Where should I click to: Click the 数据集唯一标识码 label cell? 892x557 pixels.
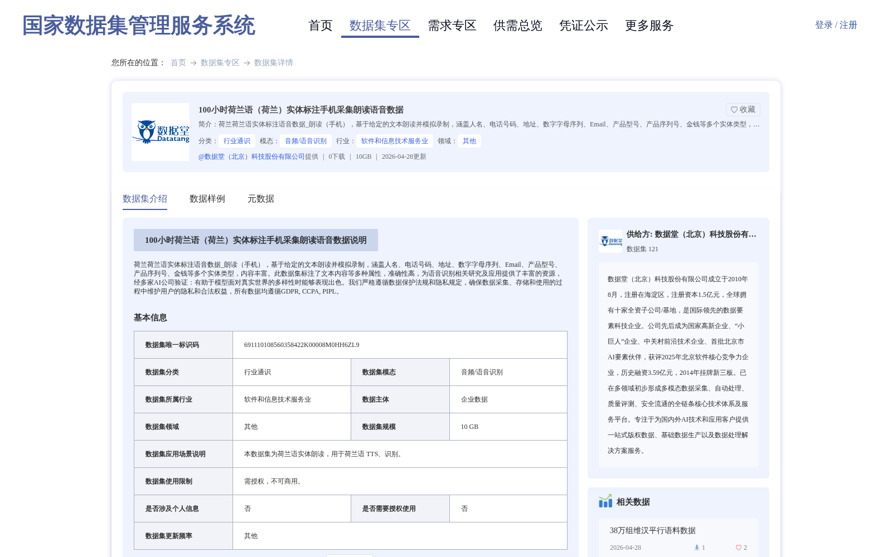click(183, 345)
